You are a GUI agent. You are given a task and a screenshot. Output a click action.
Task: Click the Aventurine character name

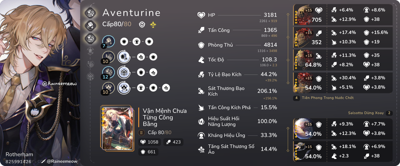tap(131, 13)
